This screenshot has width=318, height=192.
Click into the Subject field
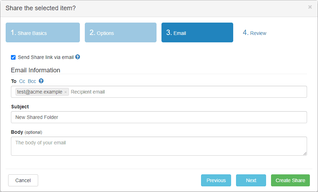pos(159,117)
